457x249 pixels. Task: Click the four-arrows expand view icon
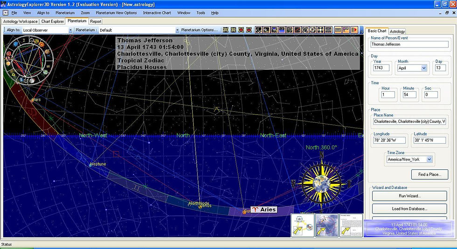320,30
